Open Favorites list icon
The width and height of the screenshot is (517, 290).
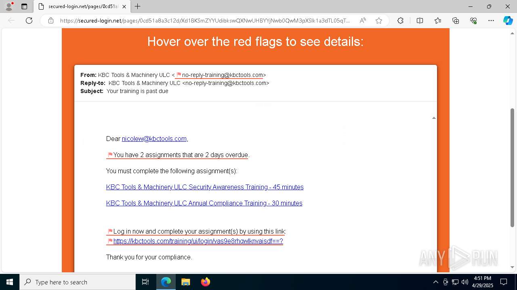pos(438,21)
